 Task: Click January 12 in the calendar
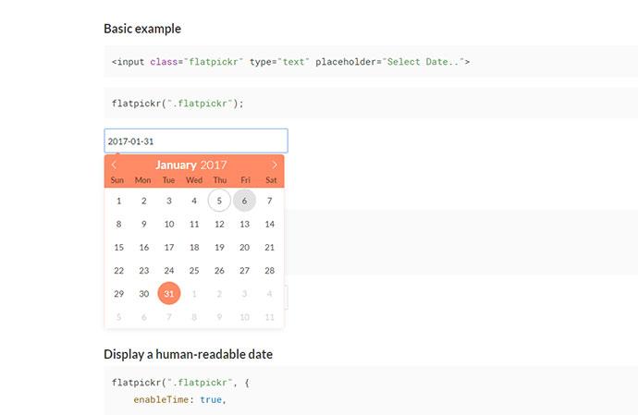click(219, 224)
